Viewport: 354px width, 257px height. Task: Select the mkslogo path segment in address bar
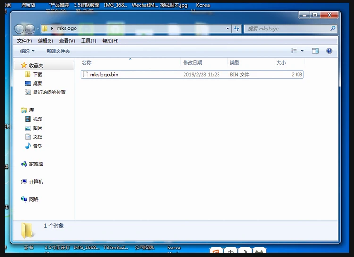(67, 28)
